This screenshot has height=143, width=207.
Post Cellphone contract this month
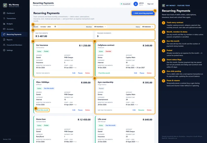tap(104, 73)
